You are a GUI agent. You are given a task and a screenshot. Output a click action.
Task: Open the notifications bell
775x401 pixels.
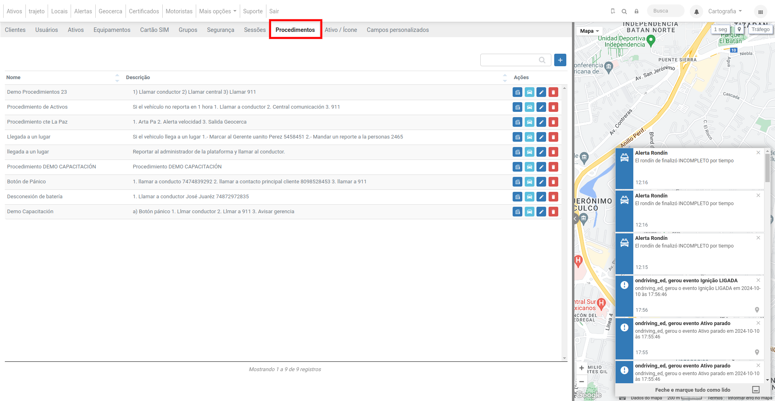click(696, 12)
